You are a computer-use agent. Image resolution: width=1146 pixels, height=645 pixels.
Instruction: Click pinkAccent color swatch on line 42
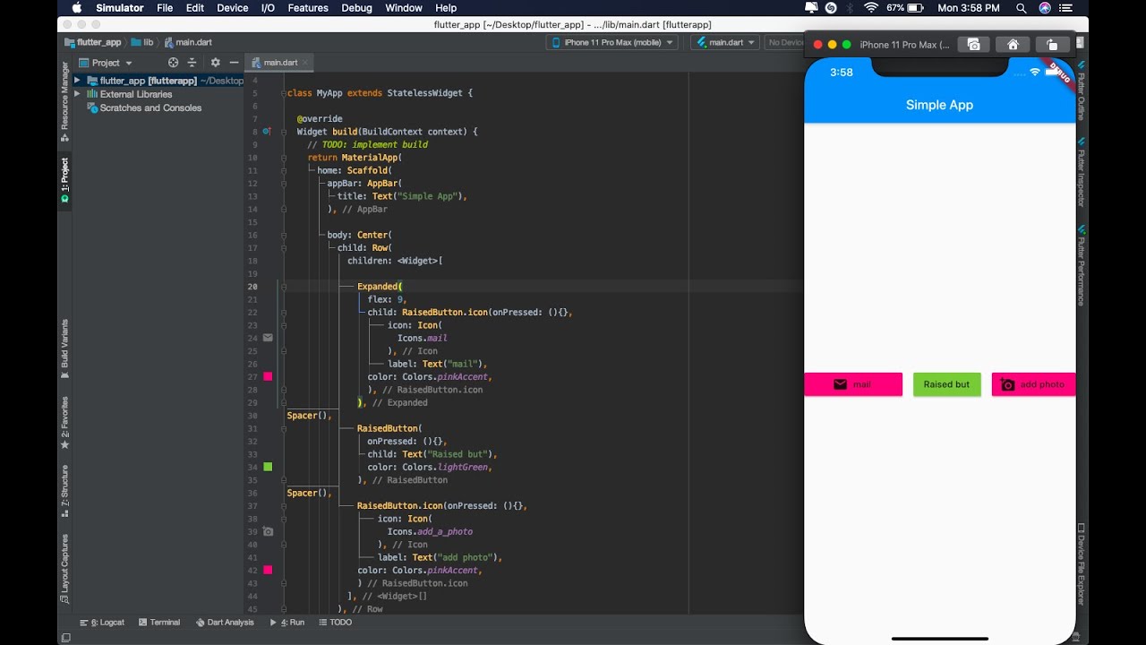pos(268,570)
